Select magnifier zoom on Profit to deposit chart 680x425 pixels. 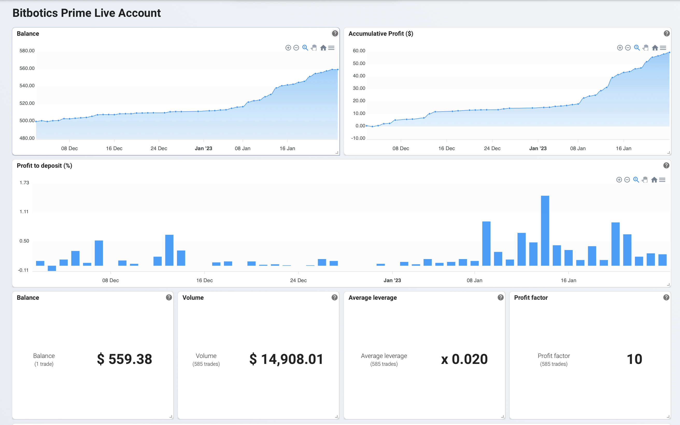(x=636, y=180)
